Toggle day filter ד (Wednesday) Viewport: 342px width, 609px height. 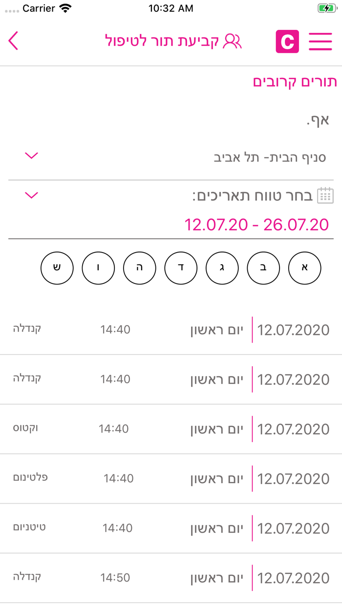pos(181,268)
